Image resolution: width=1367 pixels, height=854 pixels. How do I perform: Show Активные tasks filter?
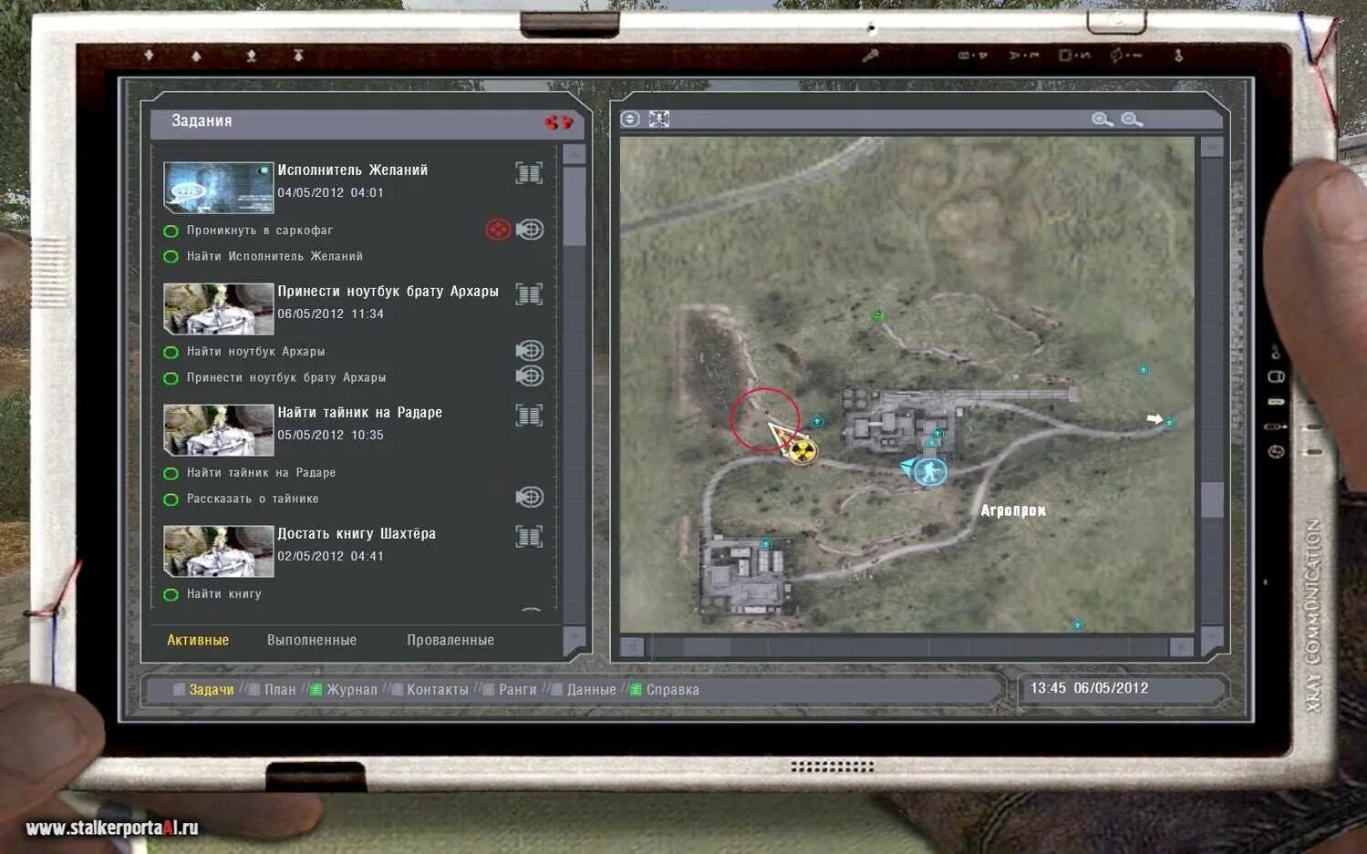point(198,640)
